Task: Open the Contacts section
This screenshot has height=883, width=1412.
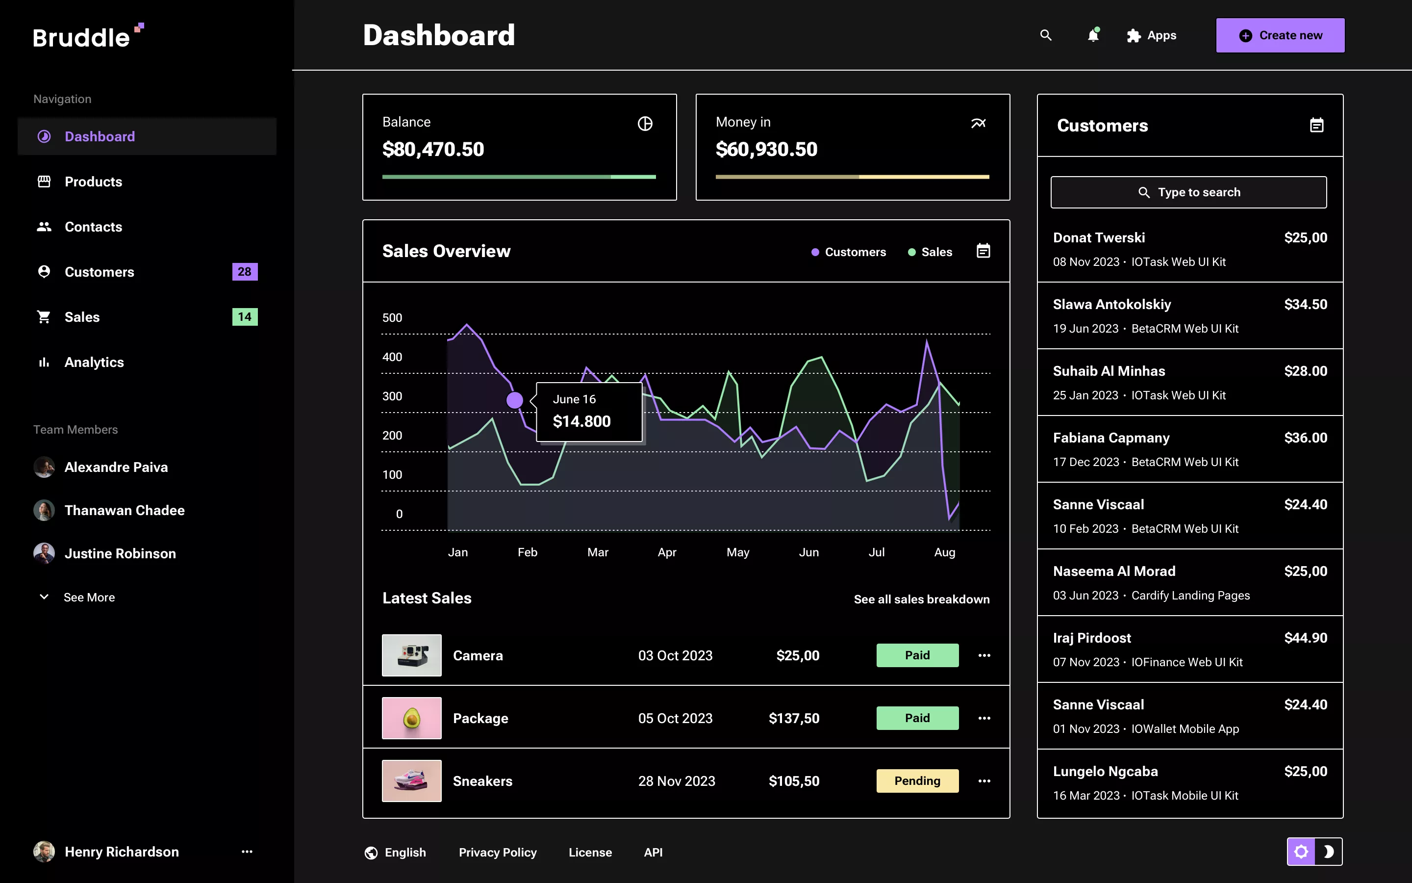Action: point(93,227)
